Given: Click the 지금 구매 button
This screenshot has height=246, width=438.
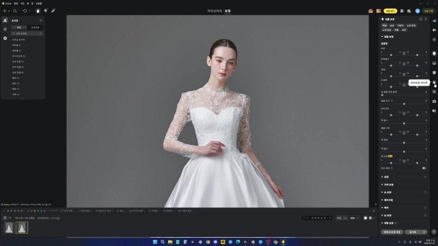Looking at the screenshot, I should click(429, 11).
